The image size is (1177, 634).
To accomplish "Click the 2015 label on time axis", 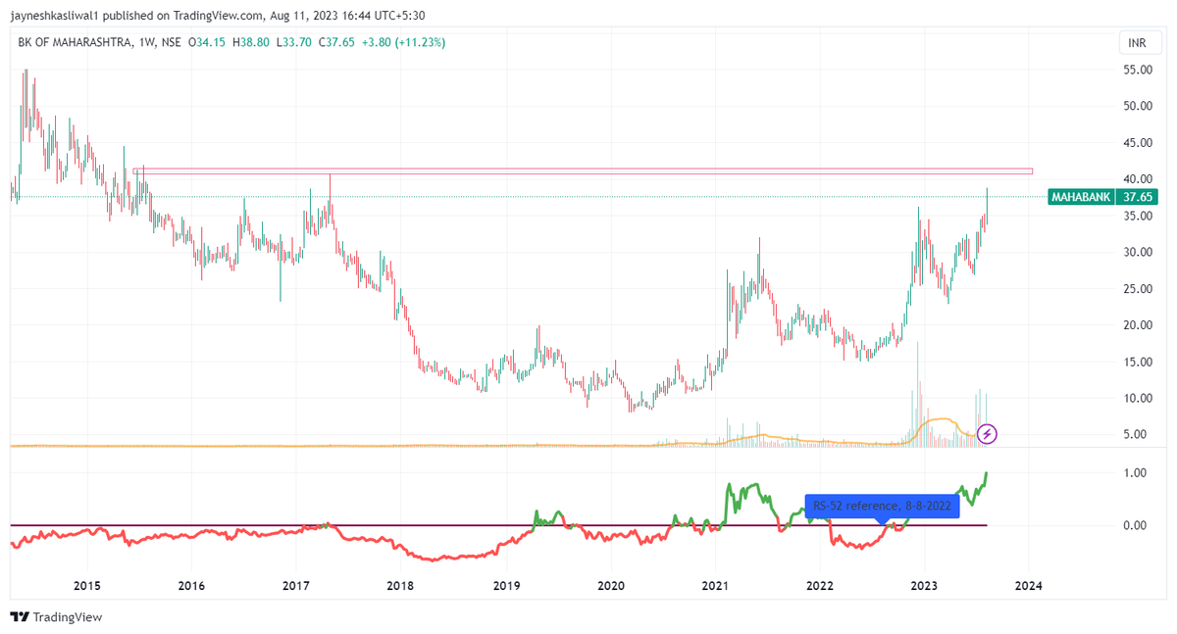I will click(x=87, y=586).
